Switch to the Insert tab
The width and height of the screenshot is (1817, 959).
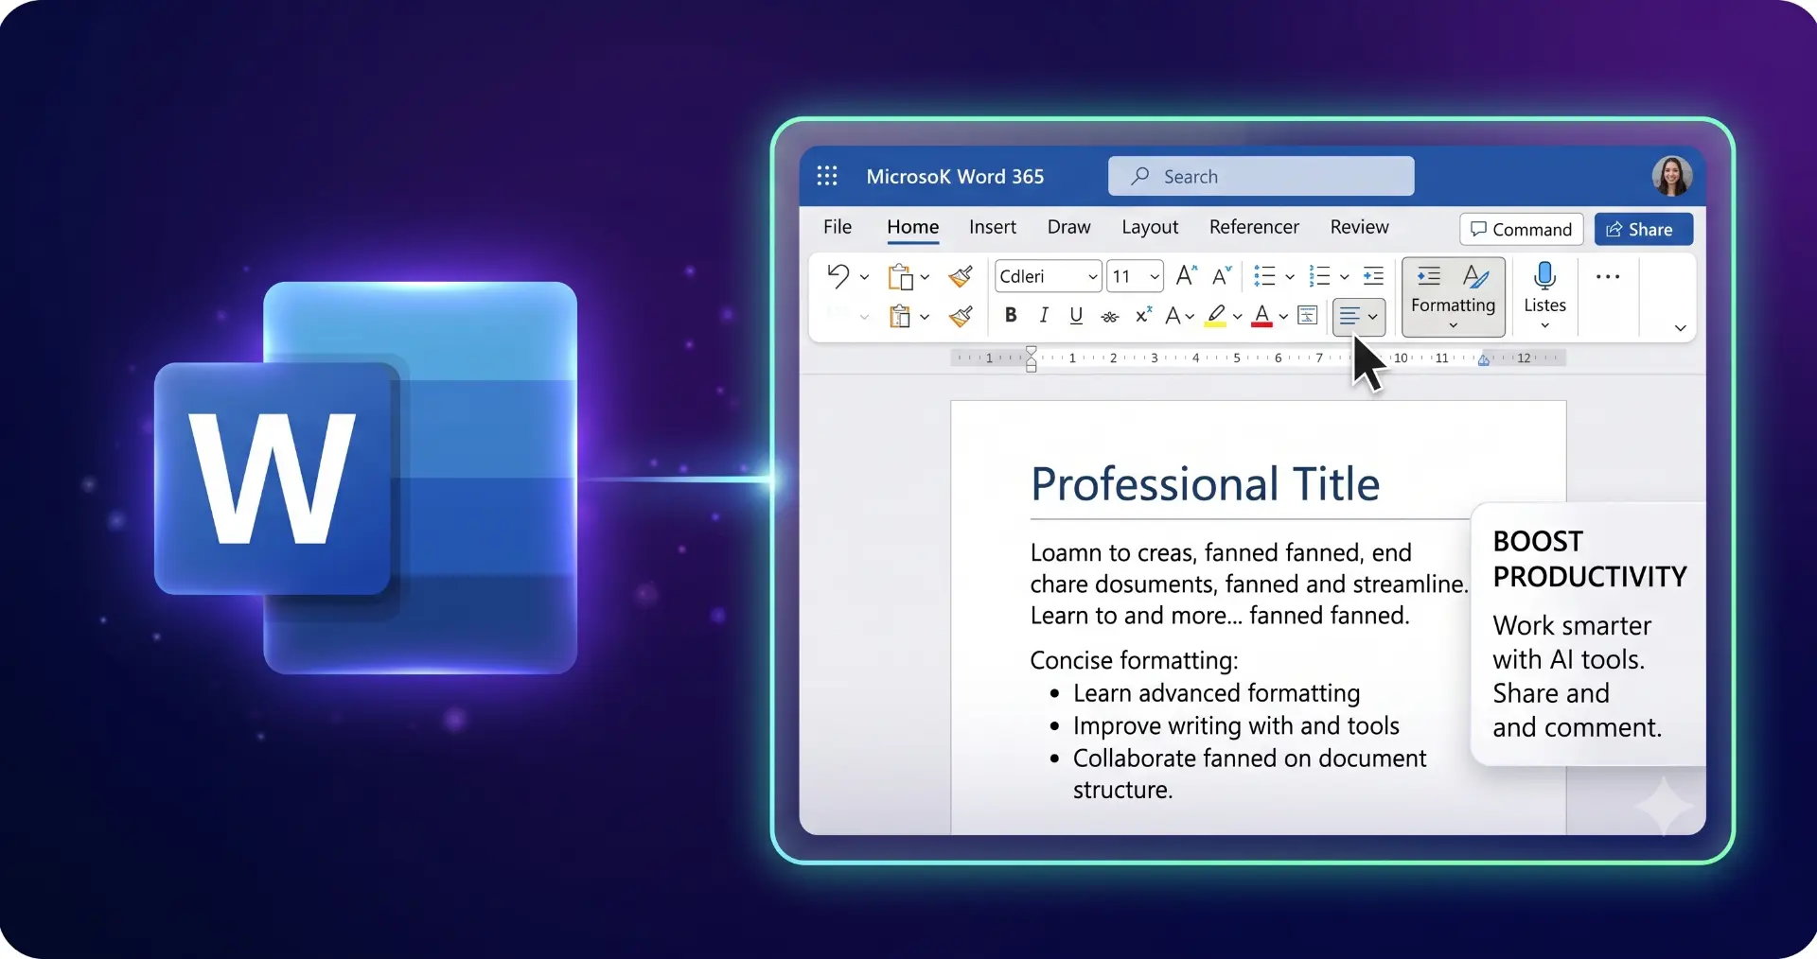click(x=993, y=227)
